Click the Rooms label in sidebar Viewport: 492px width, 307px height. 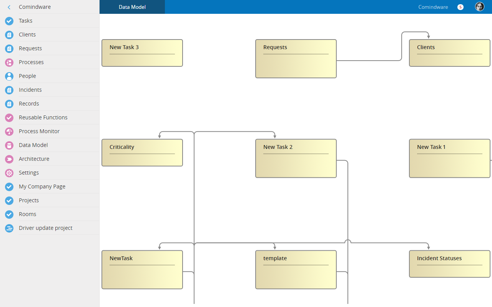[x=27, y=214]
